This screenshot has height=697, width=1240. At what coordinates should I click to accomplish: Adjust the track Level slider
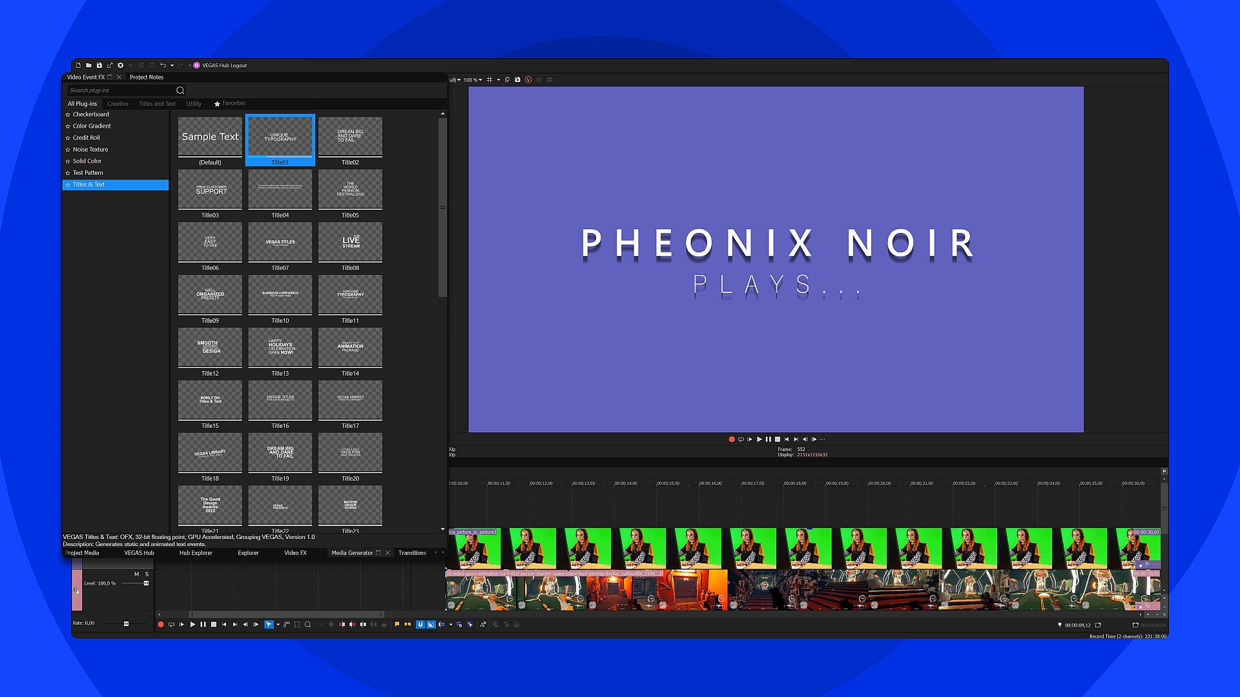tap(145, 583)
